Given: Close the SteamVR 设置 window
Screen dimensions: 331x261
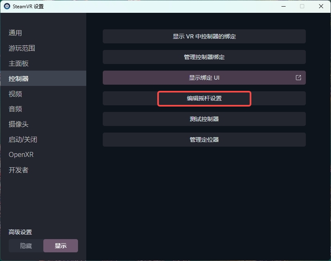Looking at the screenshot, I should (321, 6).
